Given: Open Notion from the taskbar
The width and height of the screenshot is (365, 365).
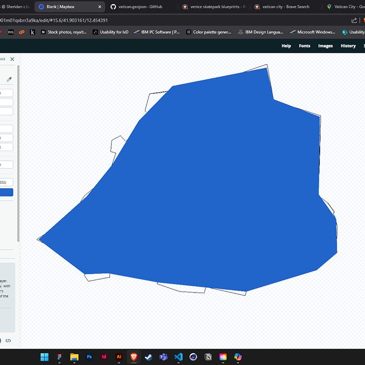Looking at the screenshot, I should point(208,357).
